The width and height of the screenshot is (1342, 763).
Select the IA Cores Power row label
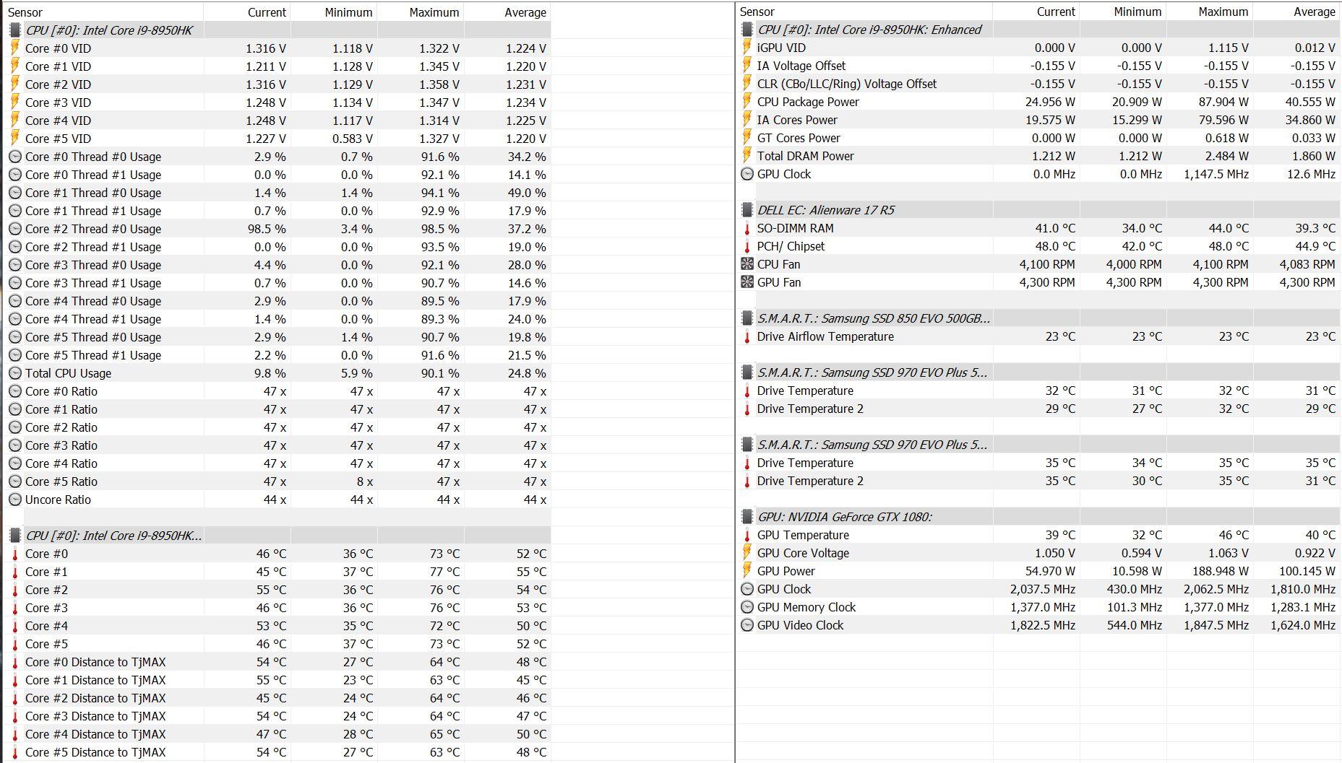(x=797, y=120)
